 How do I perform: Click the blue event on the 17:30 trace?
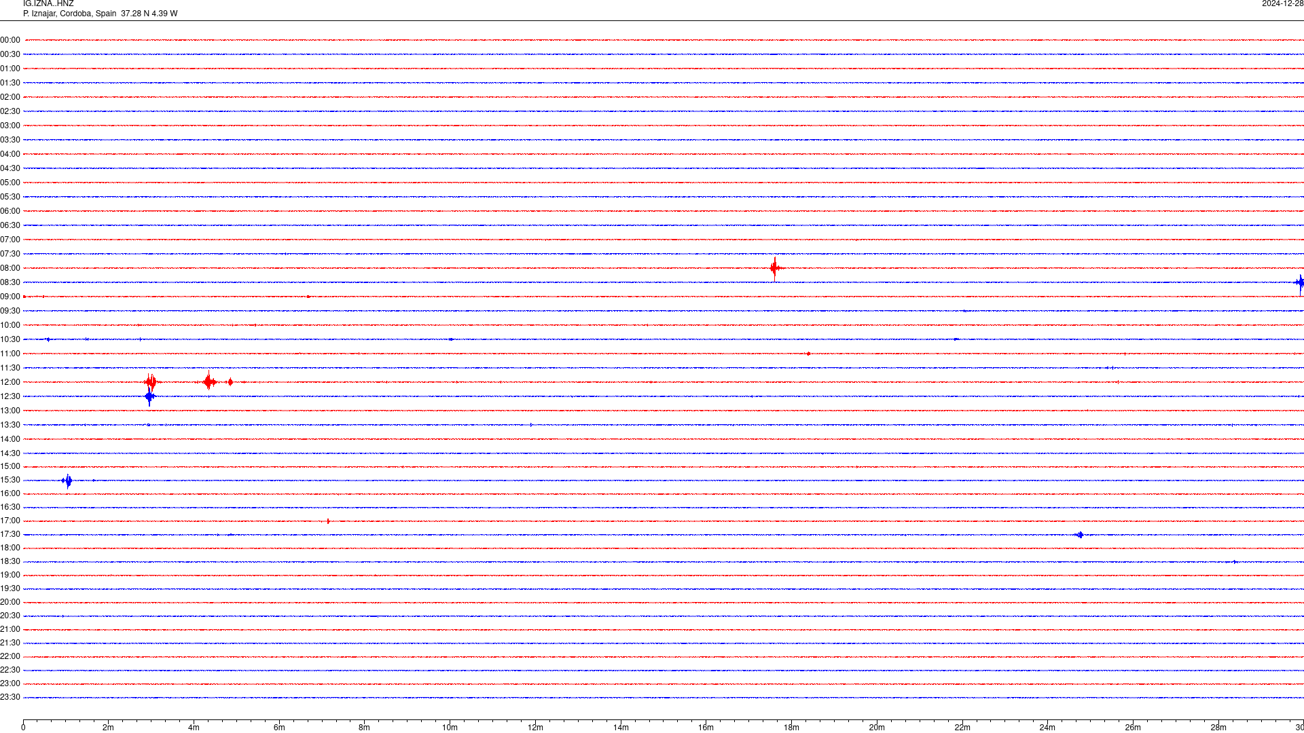(1080, 535)
